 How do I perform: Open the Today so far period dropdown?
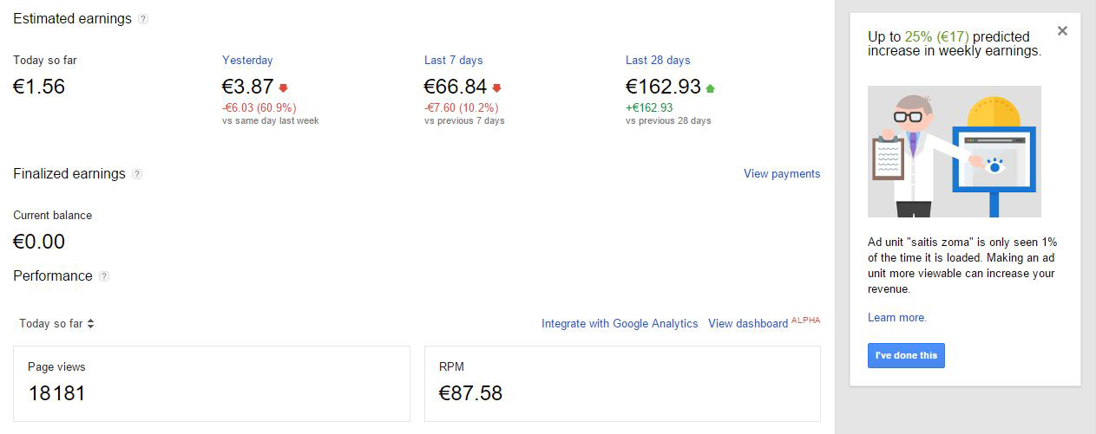click(x=57, y=323)
